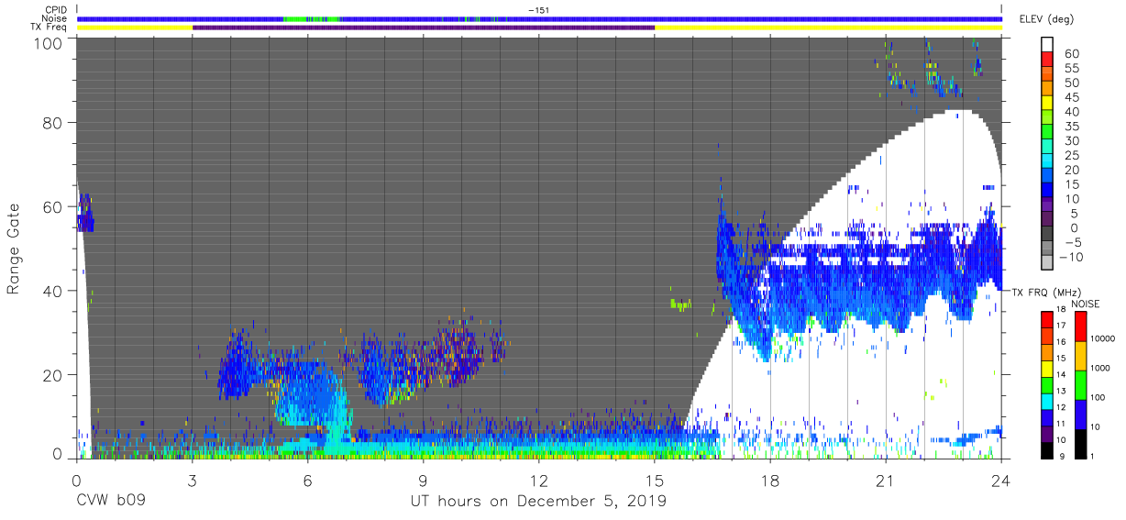Click the 60 label on ELEV colorbar
The width and height of the screenshot is (1126, 520).
(1072, 54)
